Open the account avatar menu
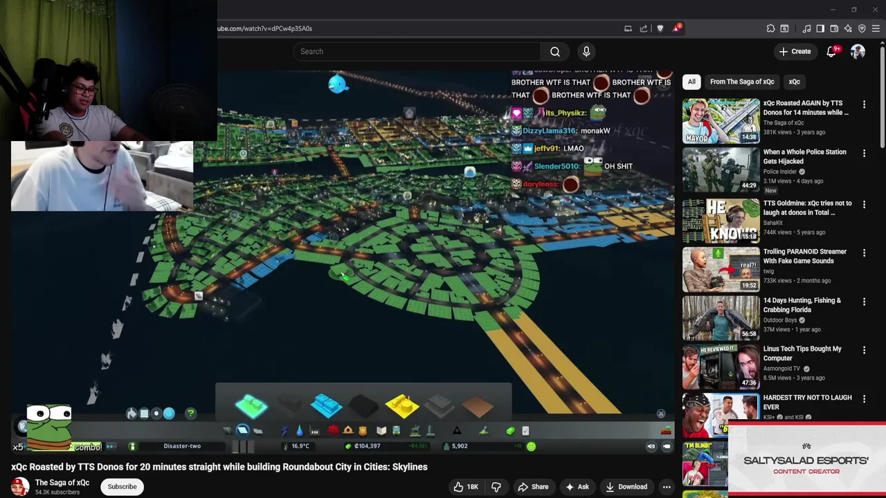Image resolution: width=886 pixels, height=498 pixels. point(858,51)
